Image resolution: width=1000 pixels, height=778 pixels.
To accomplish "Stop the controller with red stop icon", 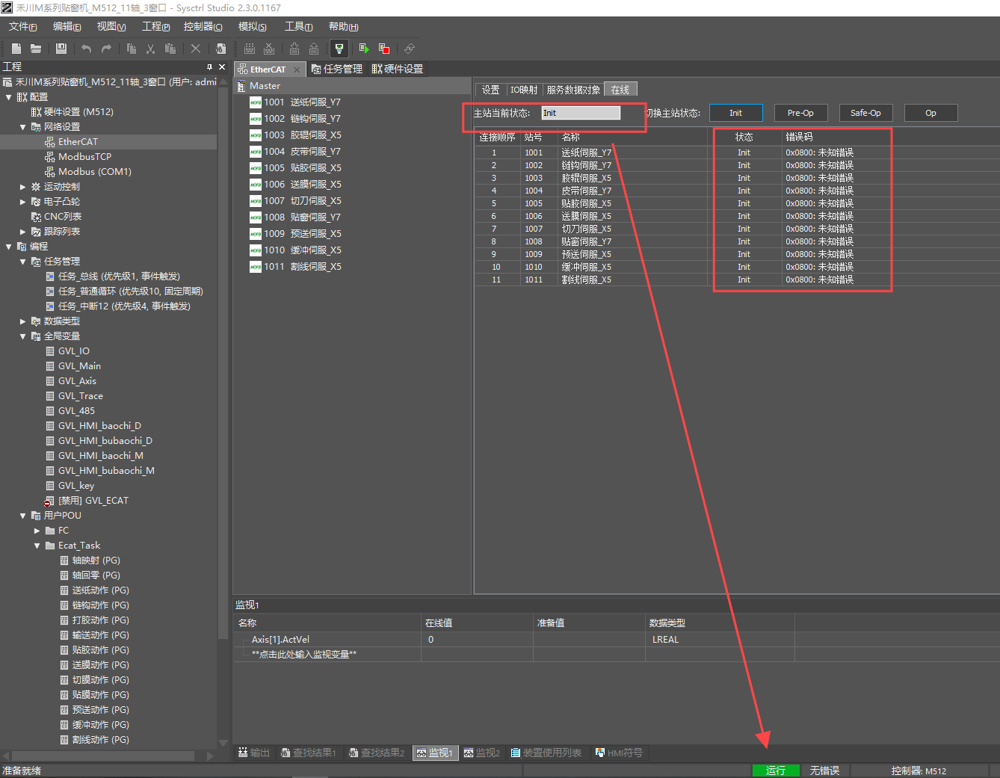I will click(x=384, y=49).
